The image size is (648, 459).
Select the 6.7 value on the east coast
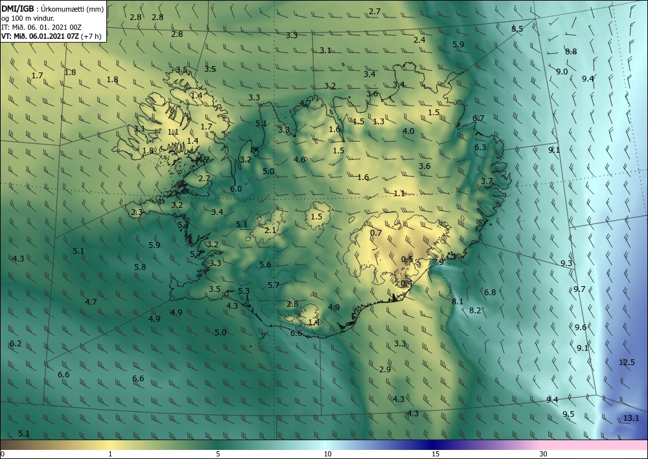click(478, 118)
